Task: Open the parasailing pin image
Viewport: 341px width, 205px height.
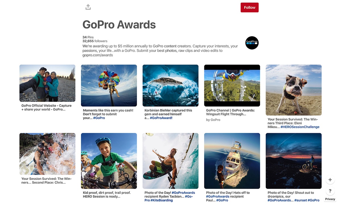Action: (x=109, y=85)
